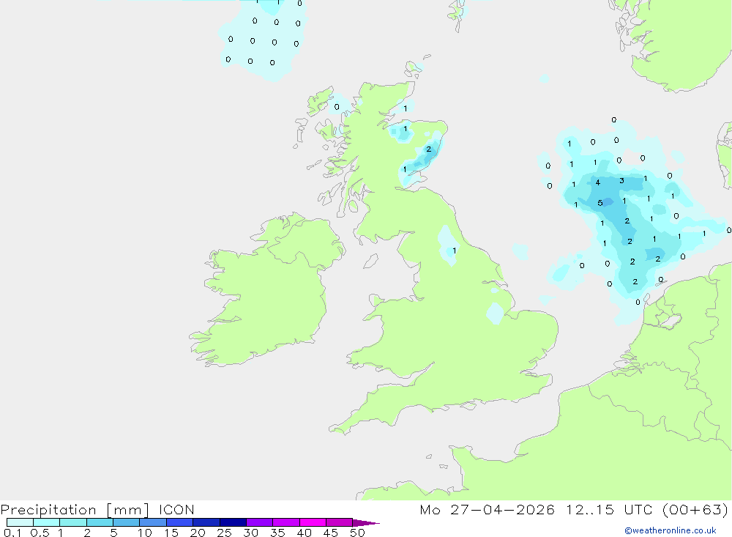Image resolution: width=732 pixels, height=537 pixels.
Task: Click the '0.1' legend scale label
Action: tap(12, 533)
